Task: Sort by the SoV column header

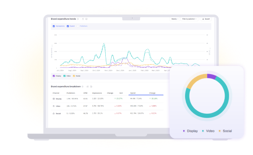Action: [x=121, y=93]
